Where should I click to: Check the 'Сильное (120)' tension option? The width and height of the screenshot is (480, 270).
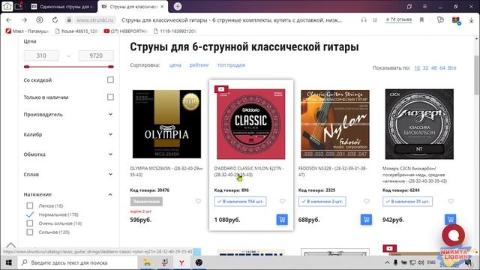[x=30, y=232]
